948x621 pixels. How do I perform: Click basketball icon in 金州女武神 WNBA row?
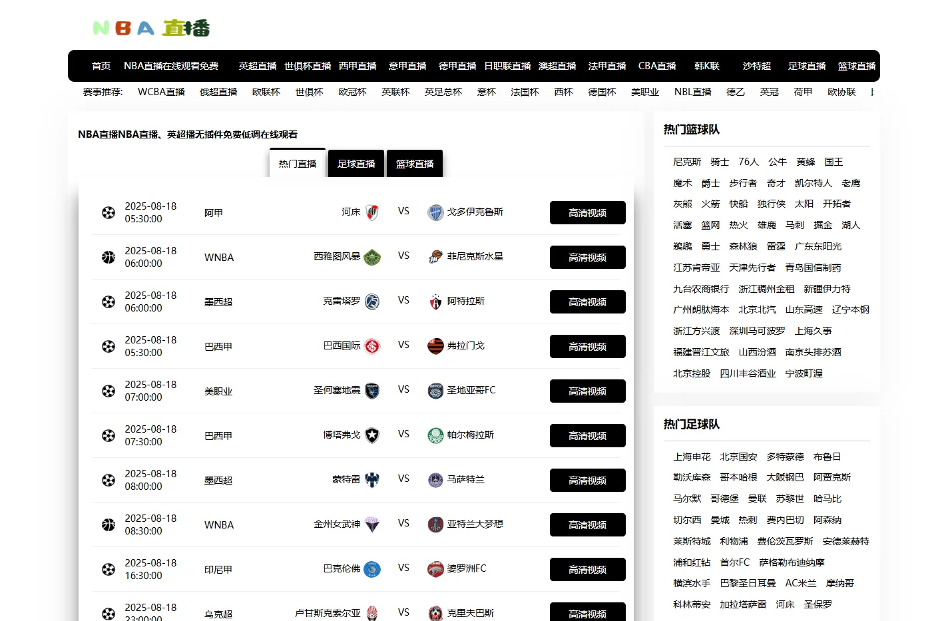coord(109,524)
